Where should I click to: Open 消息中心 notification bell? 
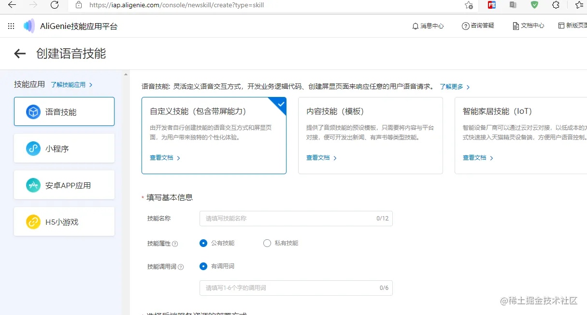click(428, 26)
